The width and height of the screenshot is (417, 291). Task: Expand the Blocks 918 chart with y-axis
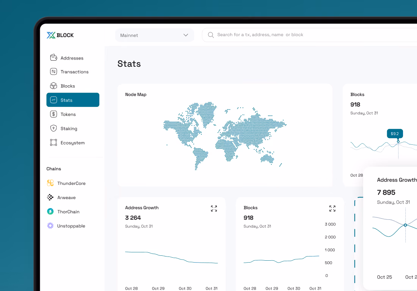coord(332,208)
